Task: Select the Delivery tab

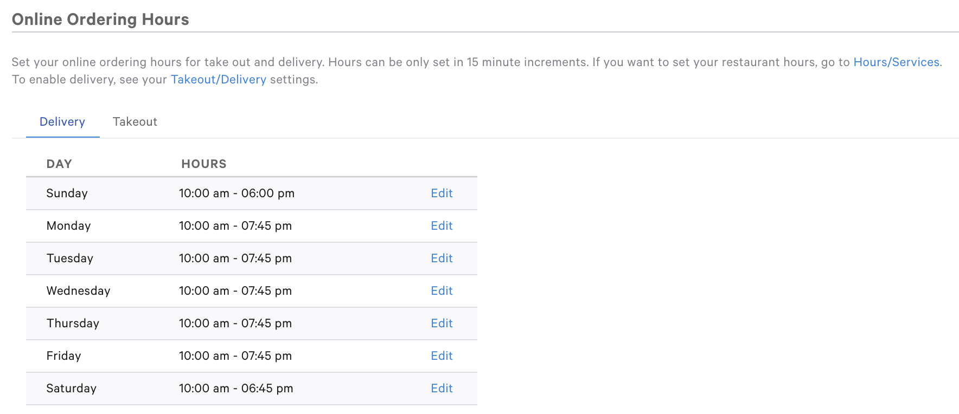Action: coord(62,121)
